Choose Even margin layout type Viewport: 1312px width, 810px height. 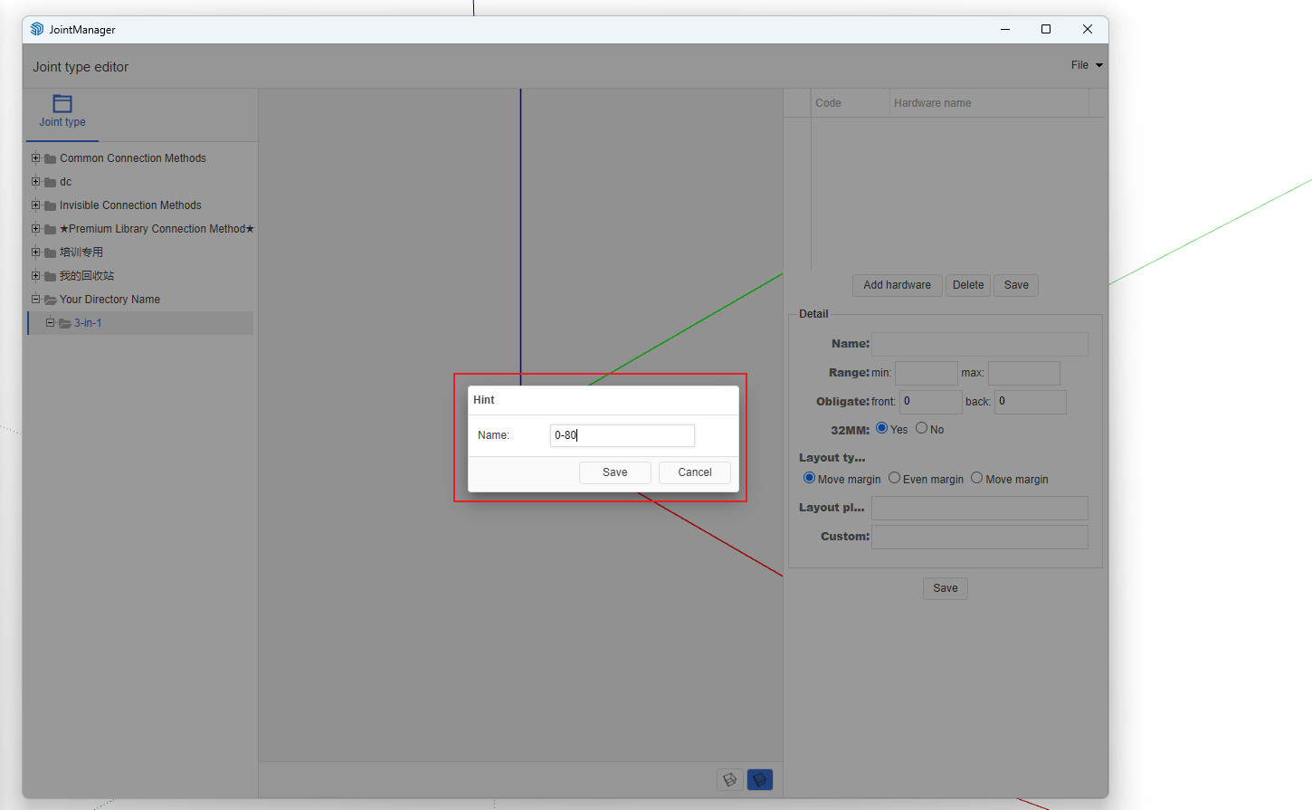pos(894,478)
